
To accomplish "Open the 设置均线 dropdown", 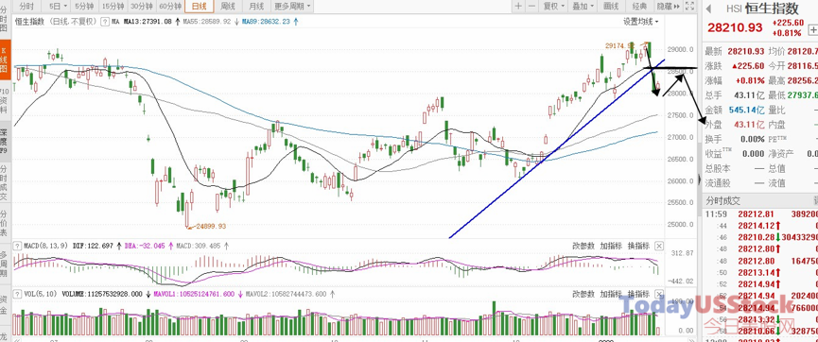I will 640,22.
